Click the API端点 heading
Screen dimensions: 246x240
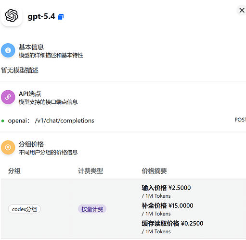[30, 94]
